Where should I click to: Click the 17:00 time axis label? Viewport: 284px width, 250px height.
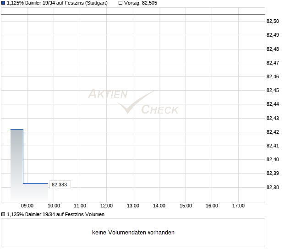(238, 206)
